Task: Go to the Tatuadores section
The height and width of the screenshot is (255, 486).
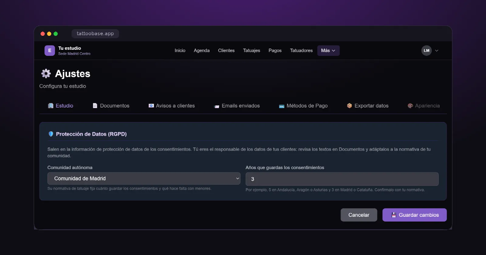Action: coord(301,51)
